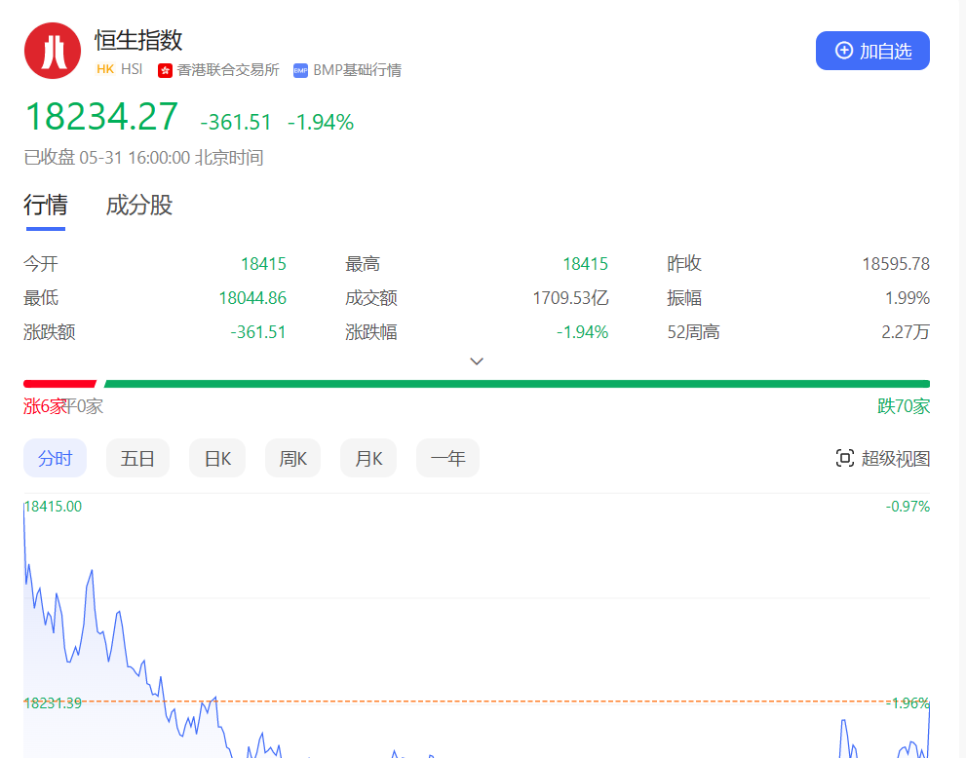Viewport: 966px width, 758px height.
Task: Select the 日K chart period
Action: [x=217, y=458]
